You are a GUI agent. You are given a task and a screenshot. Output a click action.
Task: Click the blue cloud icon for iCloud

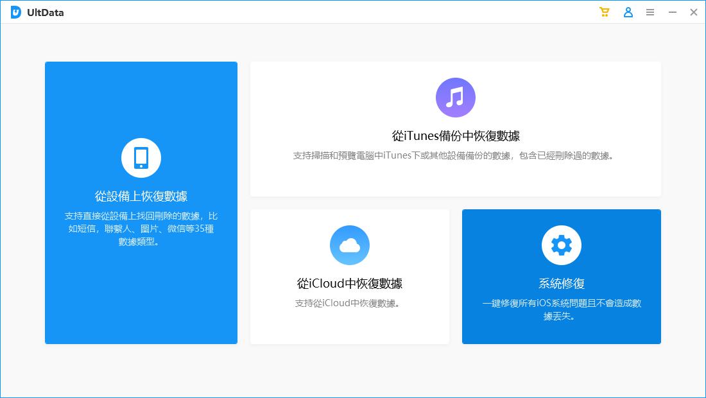coord(350,245)
